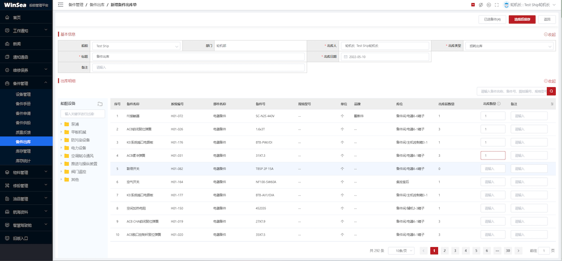Click system code H01-150
This screenshot has height=261, width=562.
[177, 208]
